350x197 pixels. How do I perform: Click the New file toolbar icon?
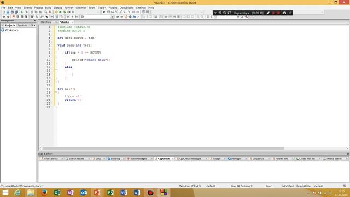coord(4,12)
